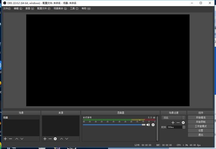Move source down in the sources list
Viewport: 216px width, 149px height.
(67, 139)
